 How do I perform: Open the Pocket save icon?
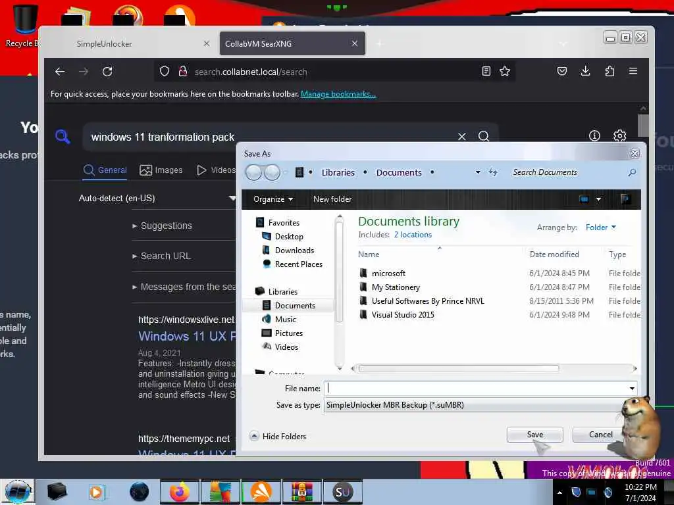click(x=562, y=71)
